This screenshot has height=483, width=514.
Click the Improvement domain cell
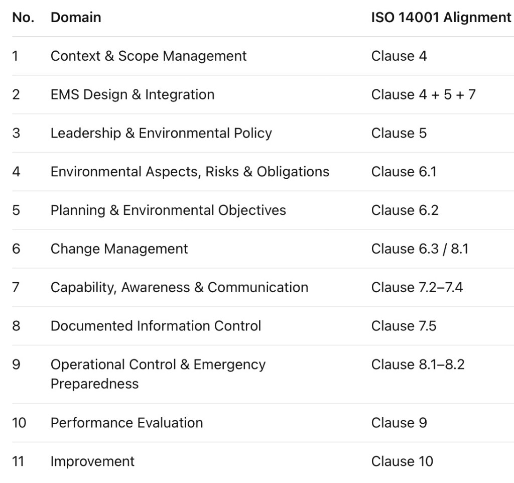pos(92,461)
